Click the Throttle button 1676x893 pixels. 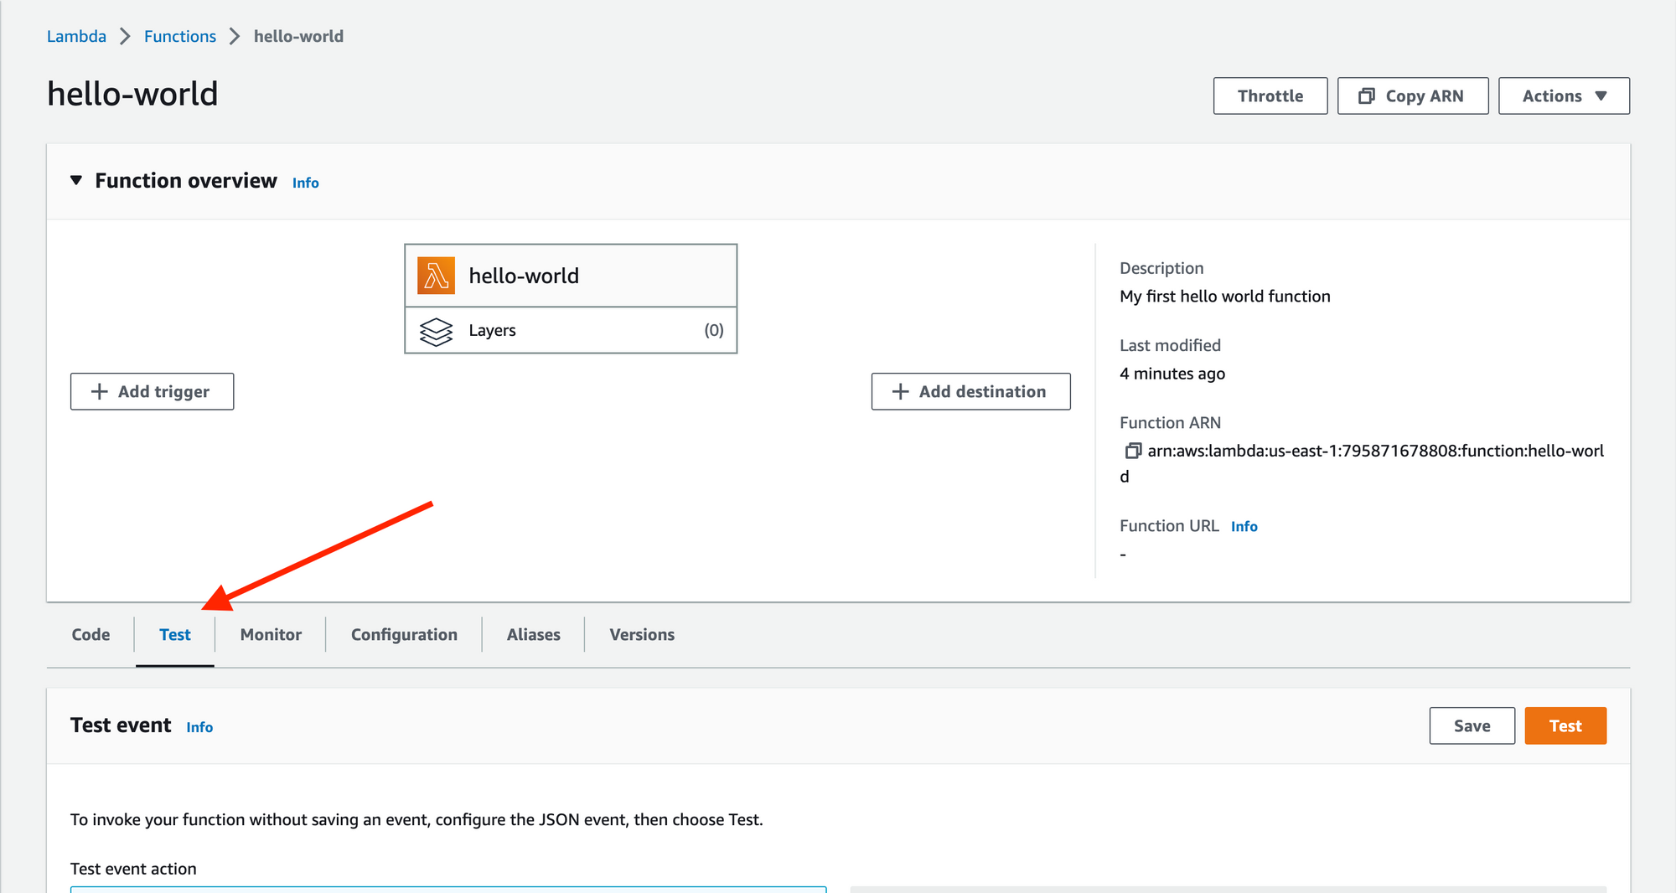point(1270,95)
